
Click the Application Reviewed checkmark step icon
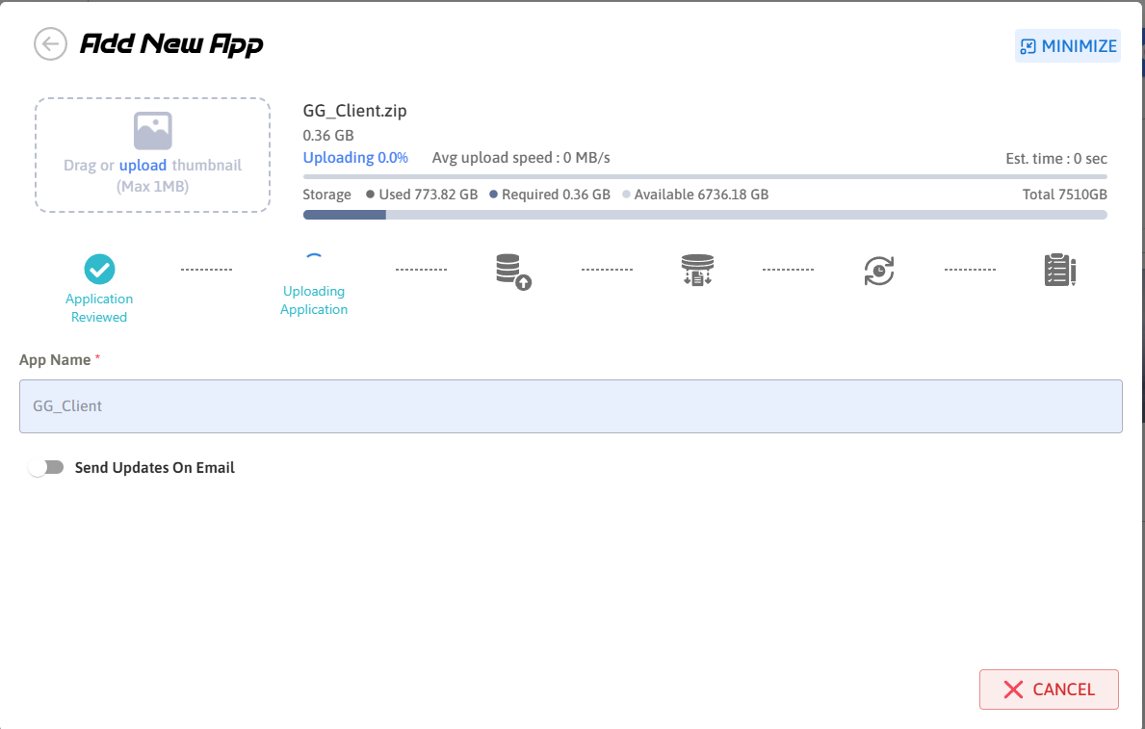pyautogui.click(x=99, y=270)
